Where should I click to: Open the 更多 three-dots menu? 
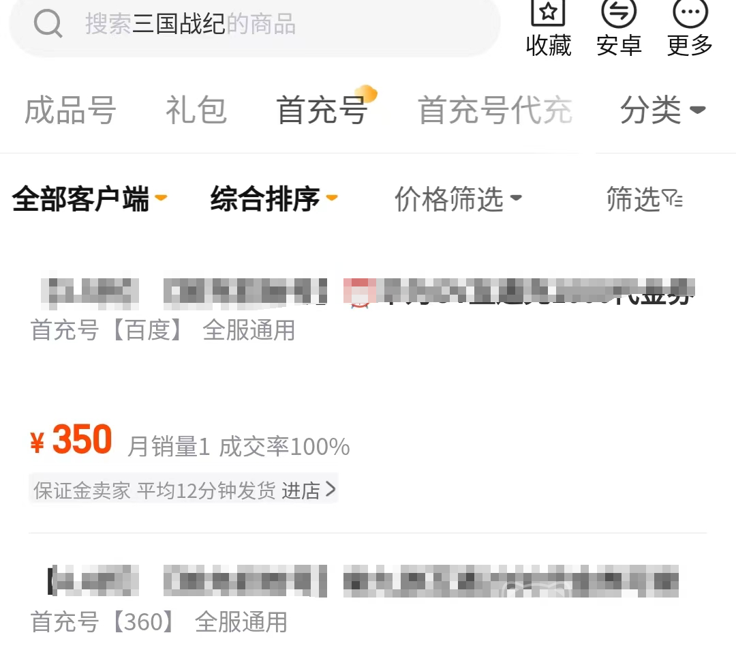point(690,12)
